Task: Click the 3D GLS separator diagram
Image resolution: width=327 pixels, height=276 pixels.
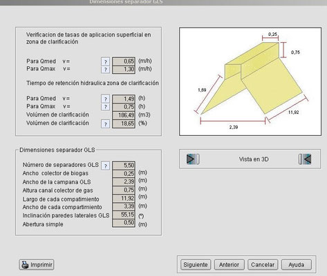Action: 250,81
